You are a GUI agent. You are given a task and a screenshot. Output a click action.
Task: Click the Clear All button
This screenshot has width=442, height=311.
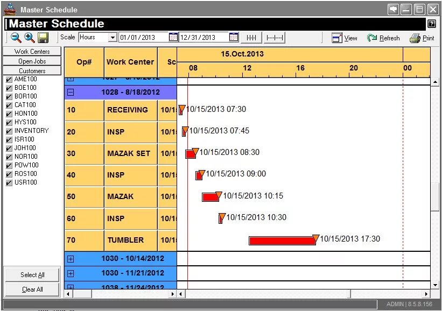[32, 289]
